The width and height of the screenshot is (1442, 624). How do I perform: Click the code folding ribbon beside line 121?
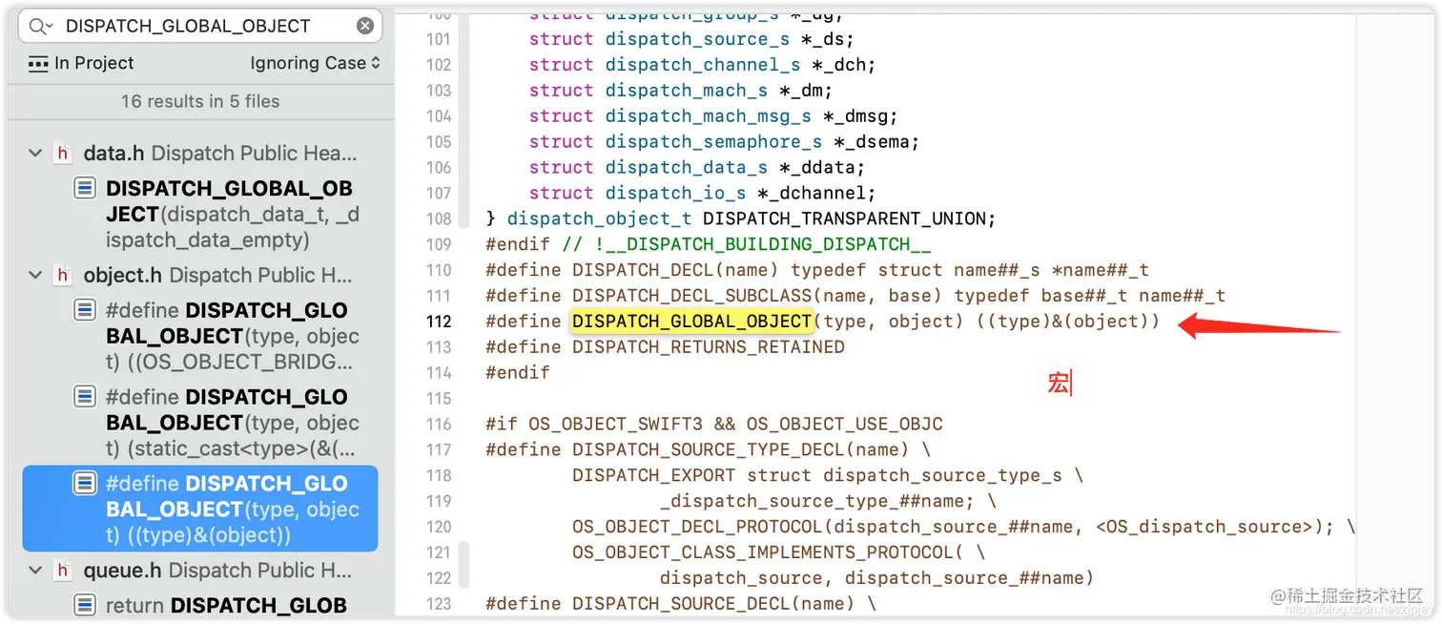pyautogui.click(x=463, y=552)
